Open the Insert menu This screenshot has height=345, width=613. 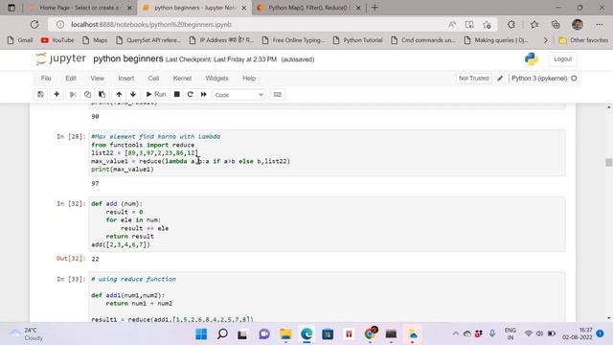click(126, 79)
